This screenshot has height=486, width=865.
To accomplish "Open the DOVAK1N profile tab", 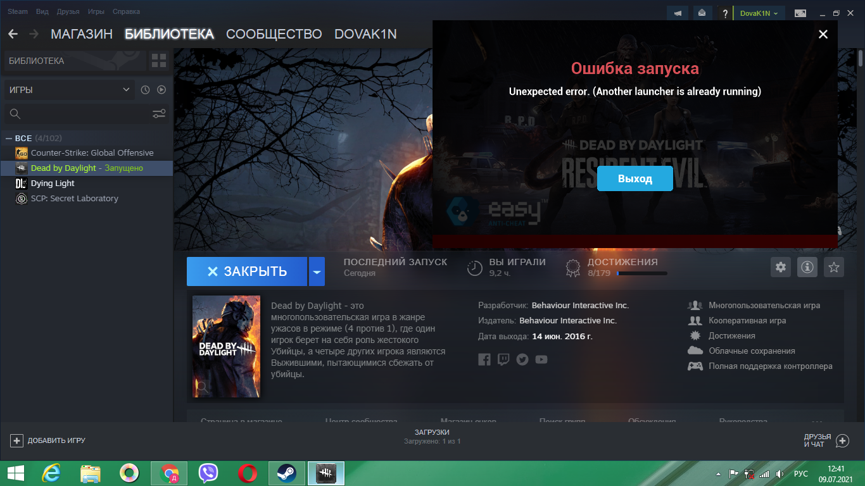I will coord(365,34).
